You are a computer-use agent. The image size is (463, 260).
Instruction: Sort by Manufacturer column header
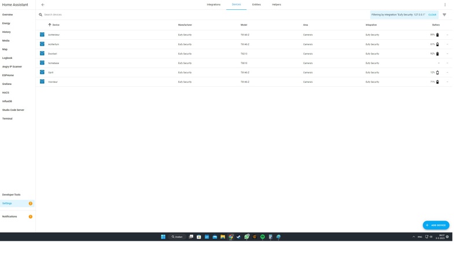click(185, 25)
